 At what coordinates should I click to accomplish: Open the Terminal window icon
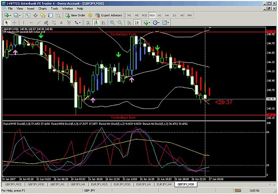tap(50, 16)
